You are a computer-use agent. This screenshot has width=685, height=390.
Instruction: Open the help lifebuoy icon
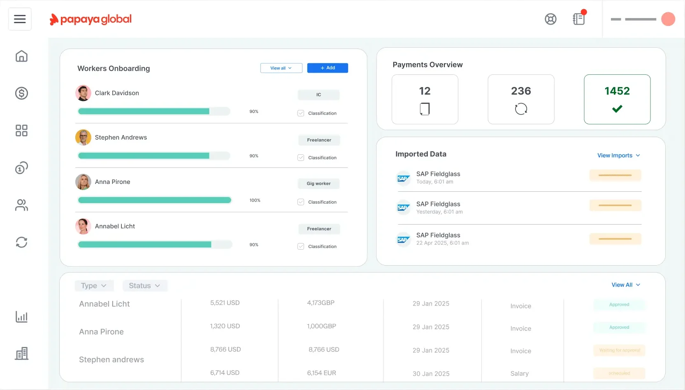550,19
